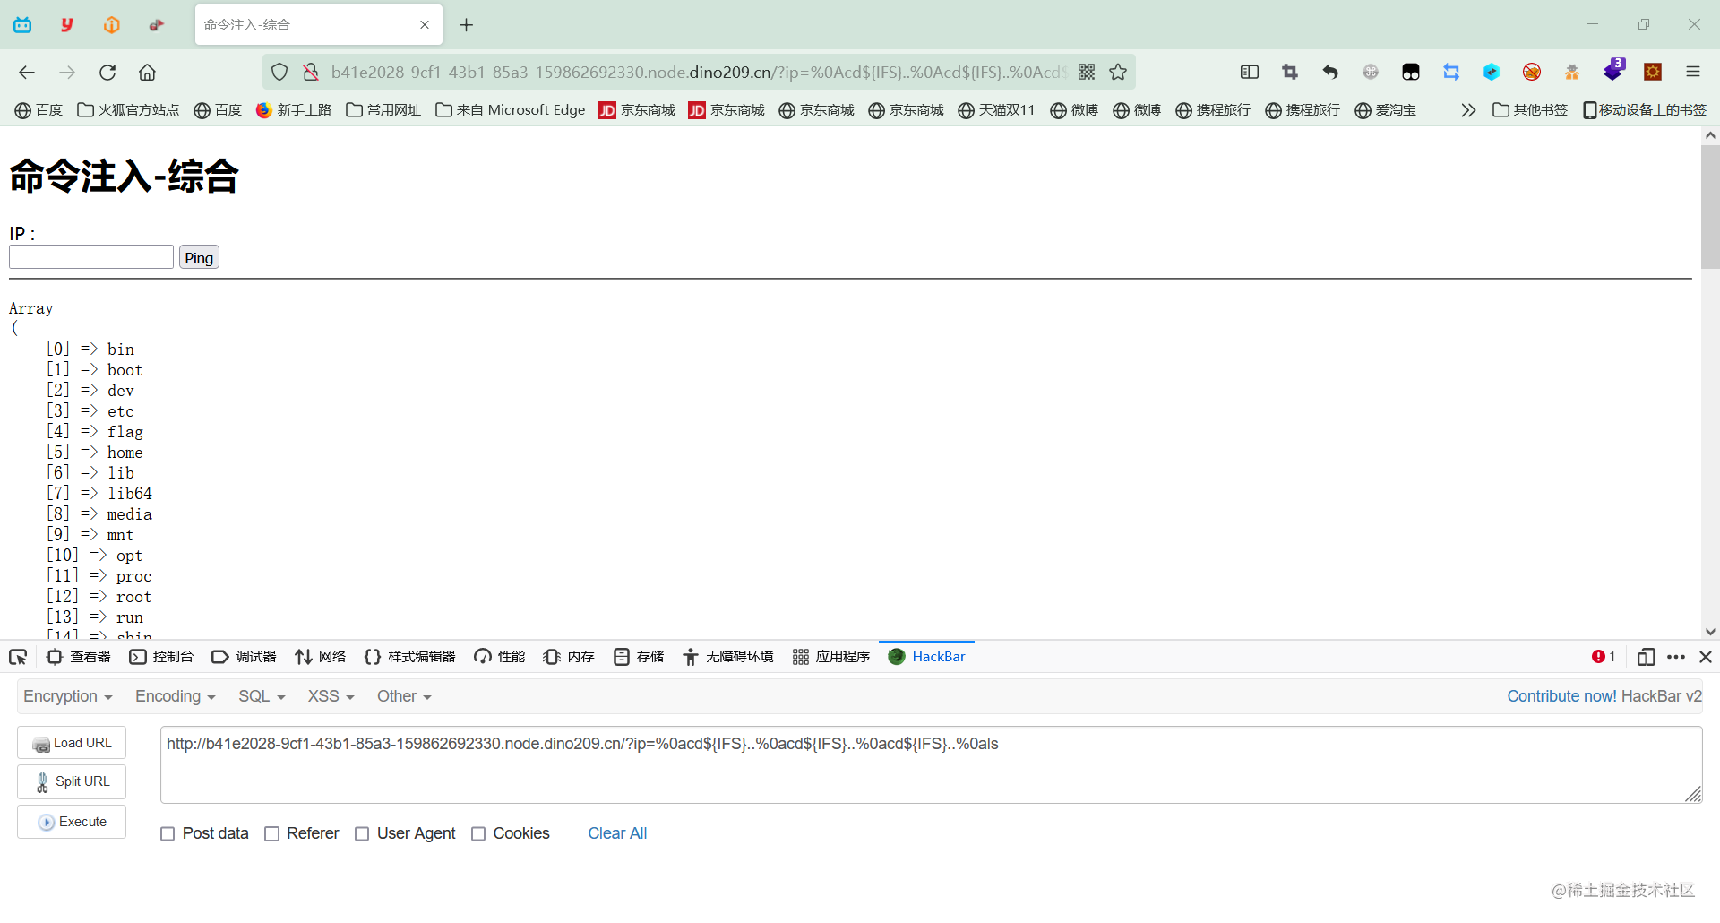Image resolution: width=1720 pixels, height=923 pixels.
Task: Switch to the 控制台 console tab
Action: 161,657
